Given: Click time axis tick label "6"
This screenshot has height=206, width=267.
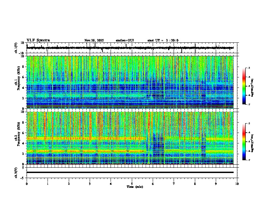Looking at the screenshot, I should (x=153, y=184).
